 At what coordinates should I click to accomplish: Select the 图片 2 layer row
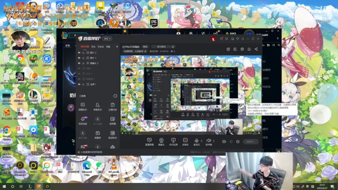(x=98, y=52)
